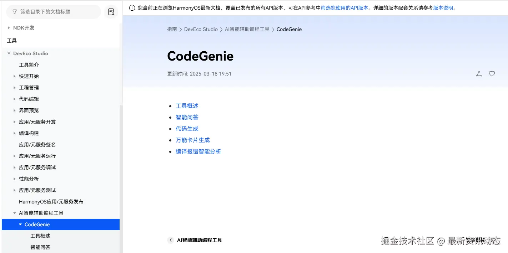This screenshot has width=508, height=253.
Task: Click inside the 筛选目录下的文档标题 search field
Action: tap(54, 12)
